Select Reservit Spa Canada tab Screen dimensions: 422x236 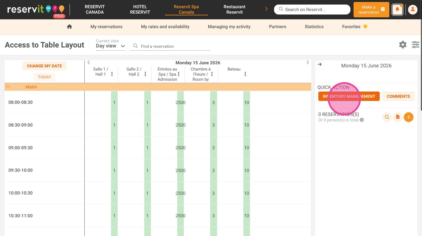pyautogui.click(x=186, y=9)
